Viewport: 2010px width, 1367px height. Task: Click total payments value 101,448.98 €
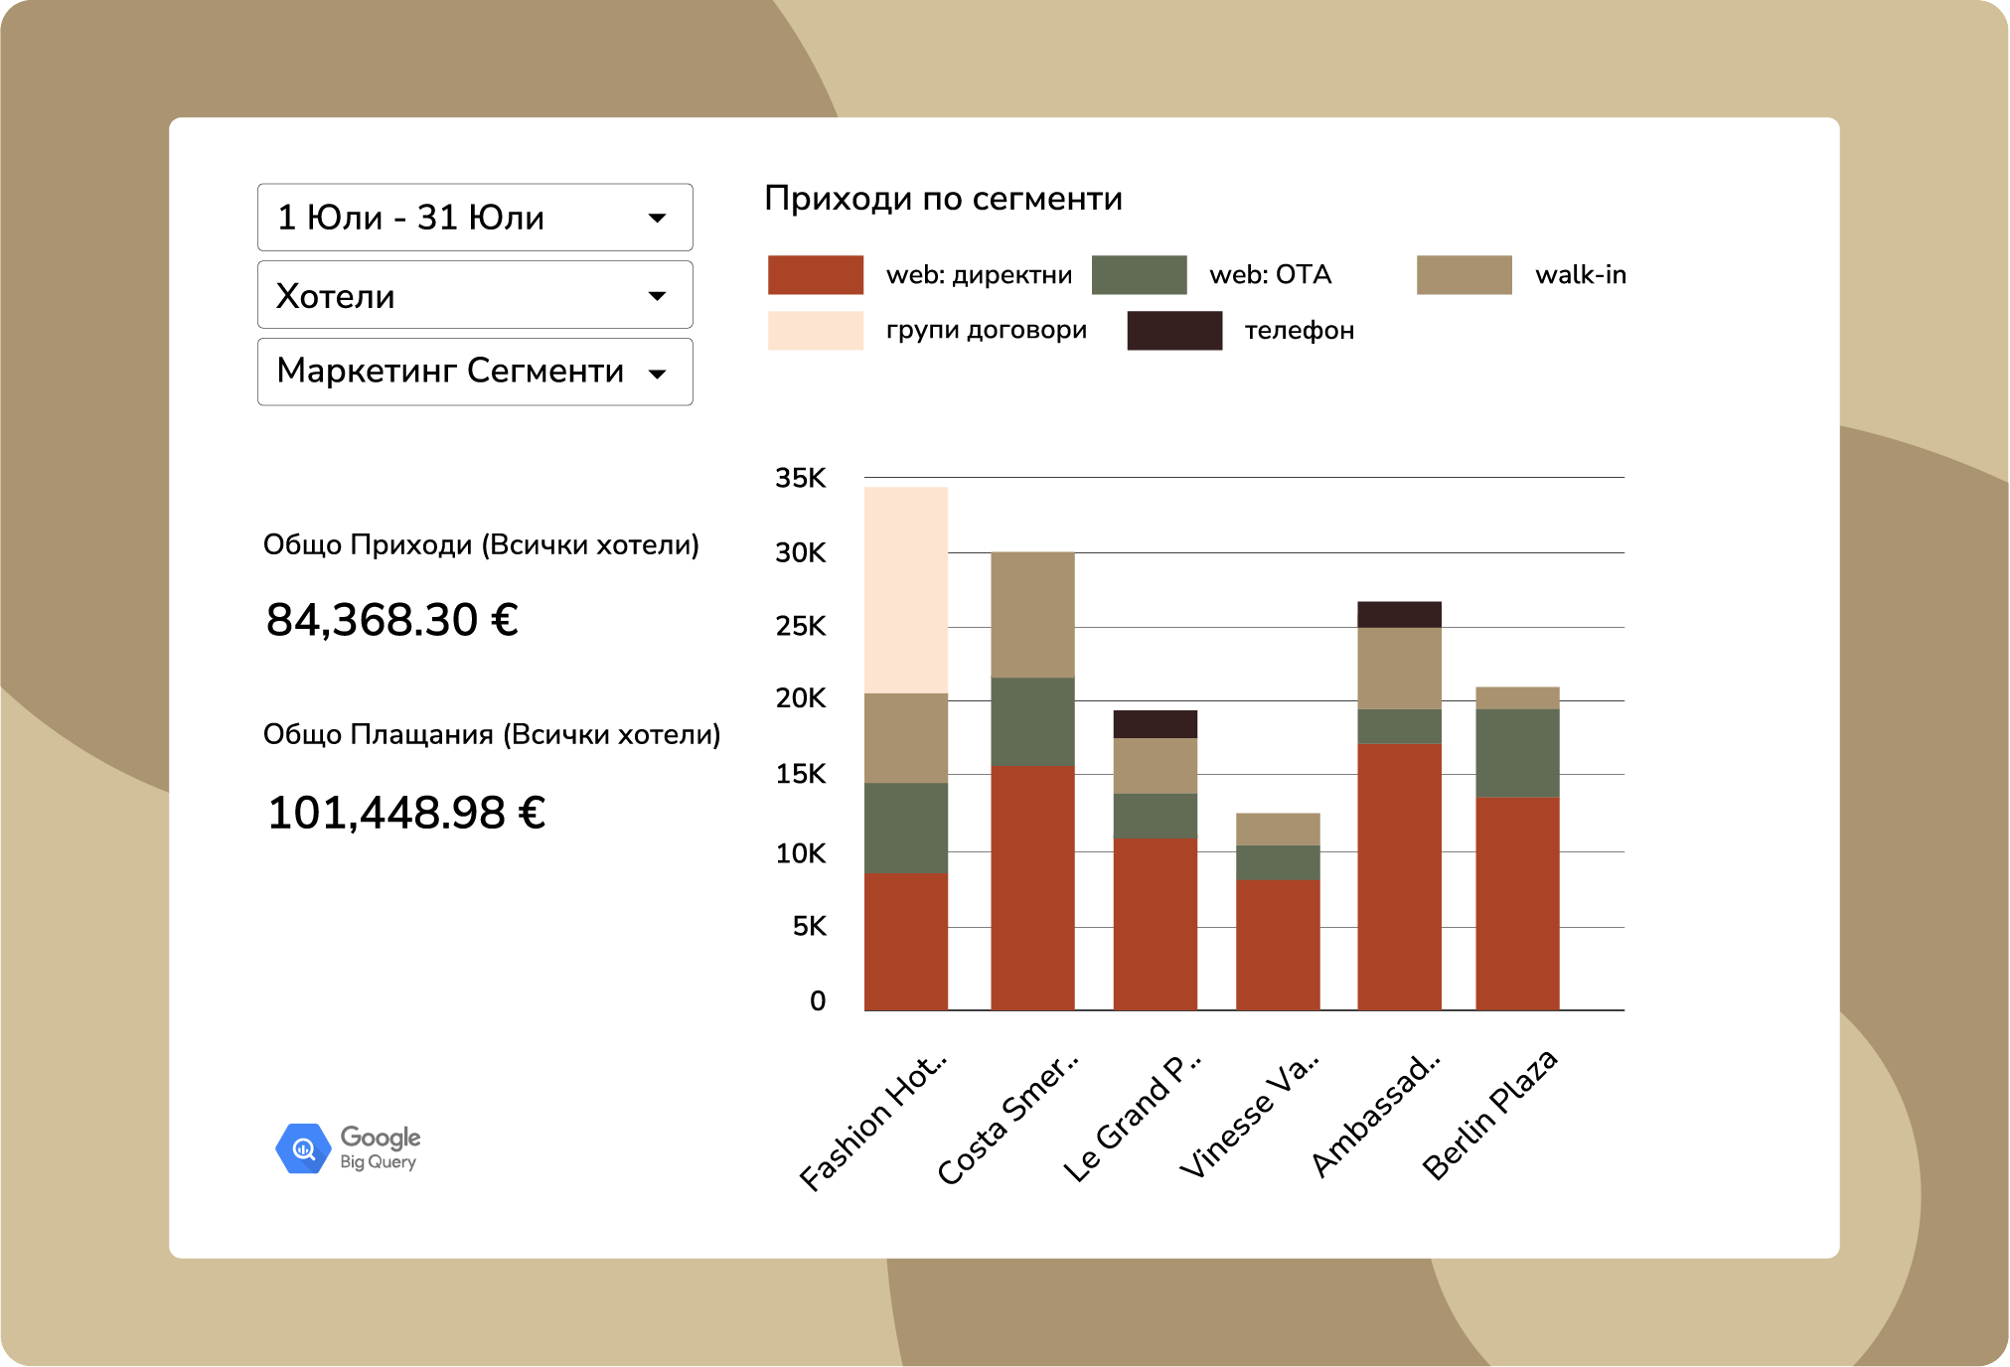point(406,813)
